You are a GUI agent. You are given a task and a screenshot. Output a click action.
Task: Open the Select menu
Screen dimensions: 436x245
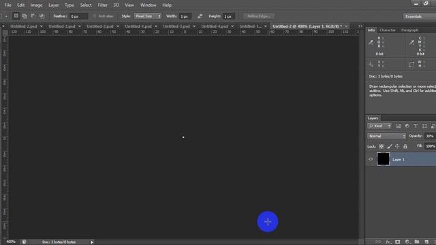[x=86, y=5]
